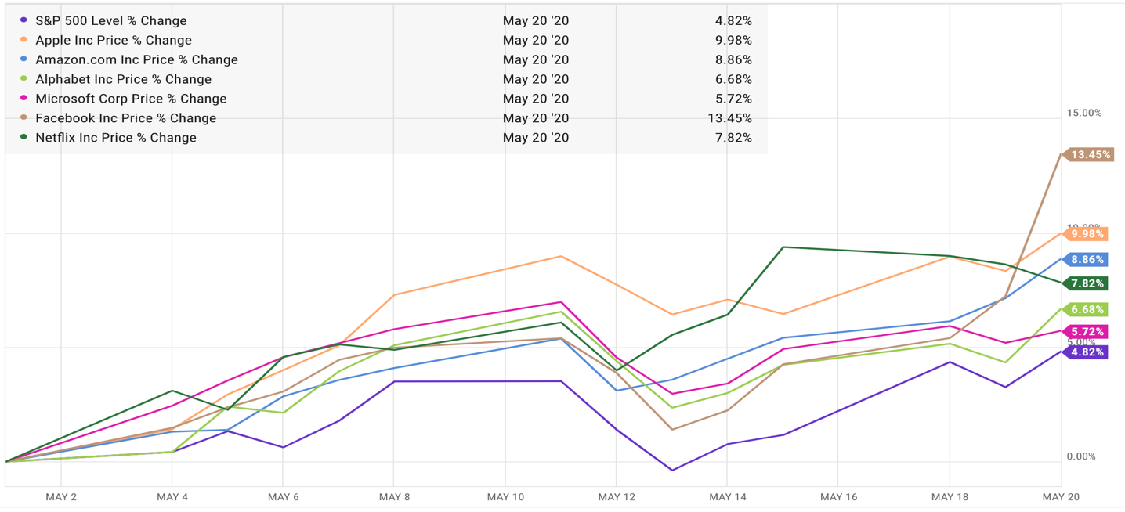Click the 5.72% value in Microsoft legend row
Image resolution: width=1125 pixels, height=512 pixels.
point(734,99)
